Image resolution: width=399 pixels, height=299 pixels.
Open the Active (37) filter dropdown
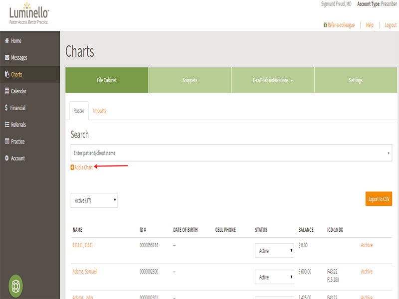[x=94, y=200]
